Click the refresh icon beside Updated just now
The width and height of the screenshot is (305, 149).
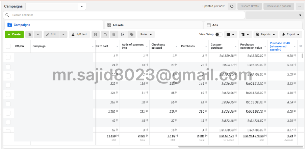(232, 6)
